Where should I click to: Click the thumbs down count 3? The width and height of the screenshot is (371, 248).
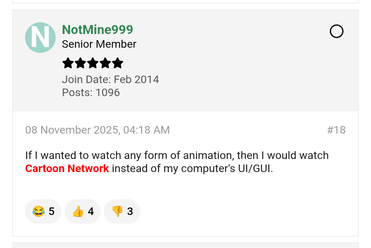pyautogui.click(x=130, y=211)
